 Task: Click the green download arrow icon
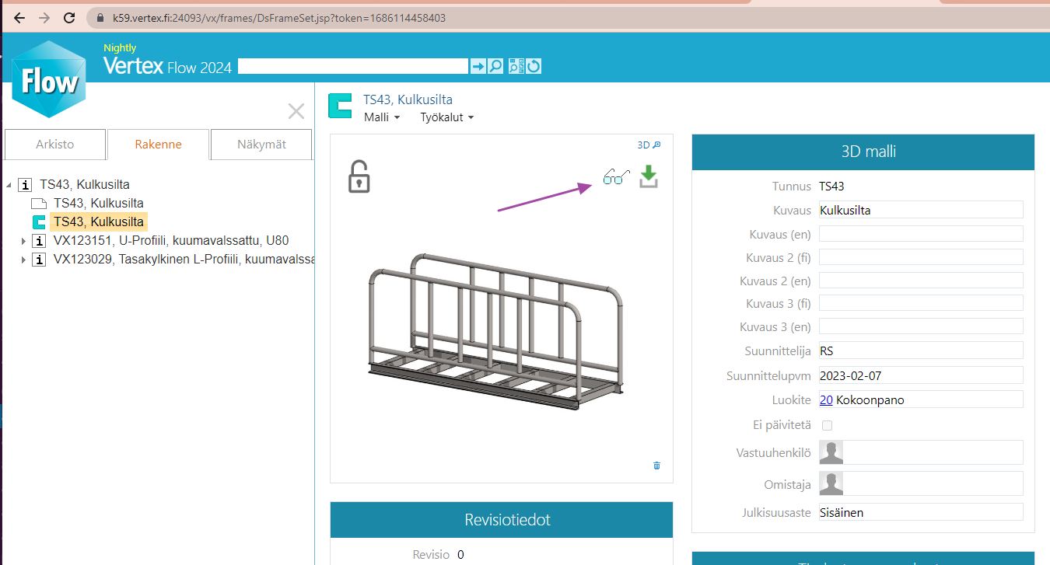(649, 177)
